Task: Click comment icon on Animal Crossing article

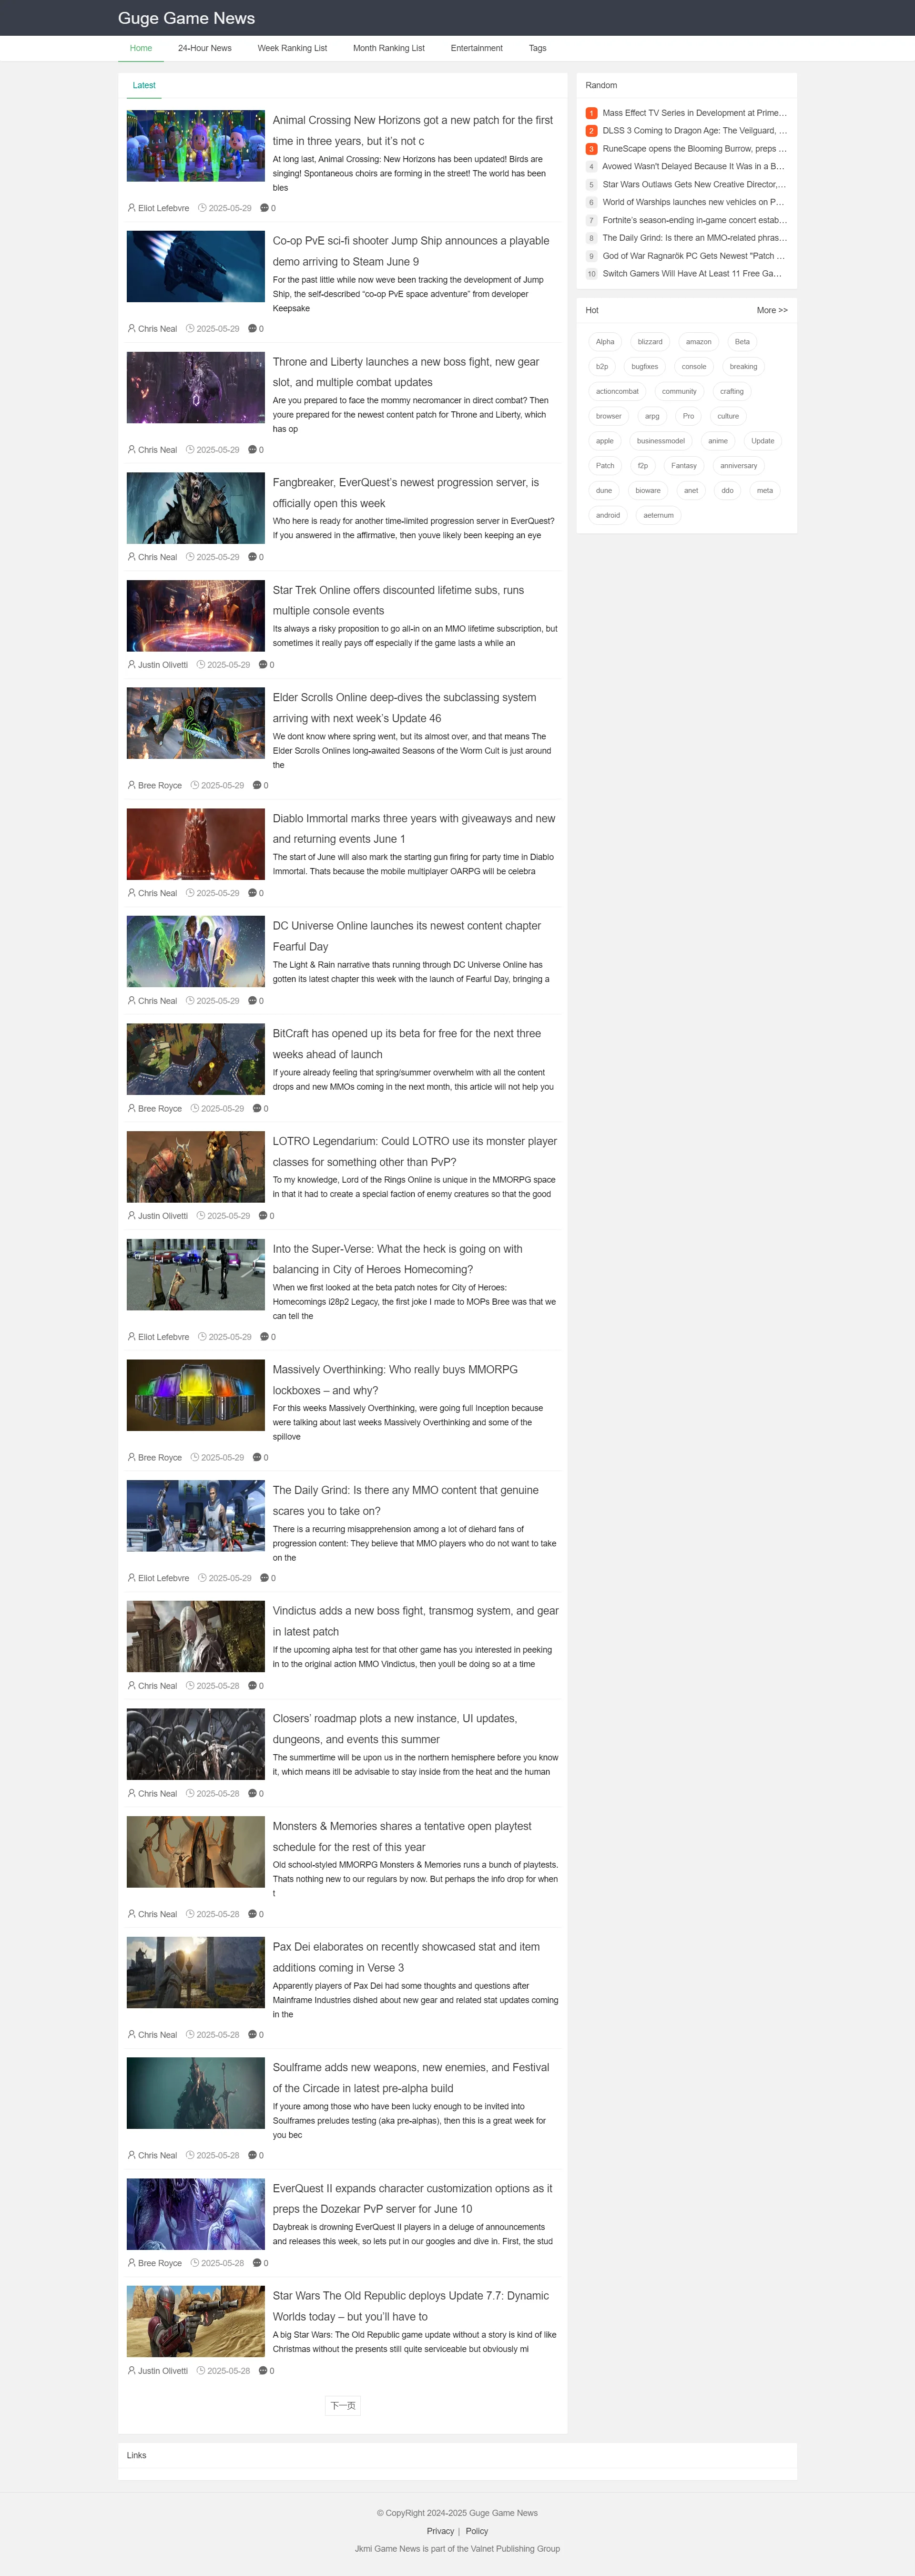Action: click(264, 208)
